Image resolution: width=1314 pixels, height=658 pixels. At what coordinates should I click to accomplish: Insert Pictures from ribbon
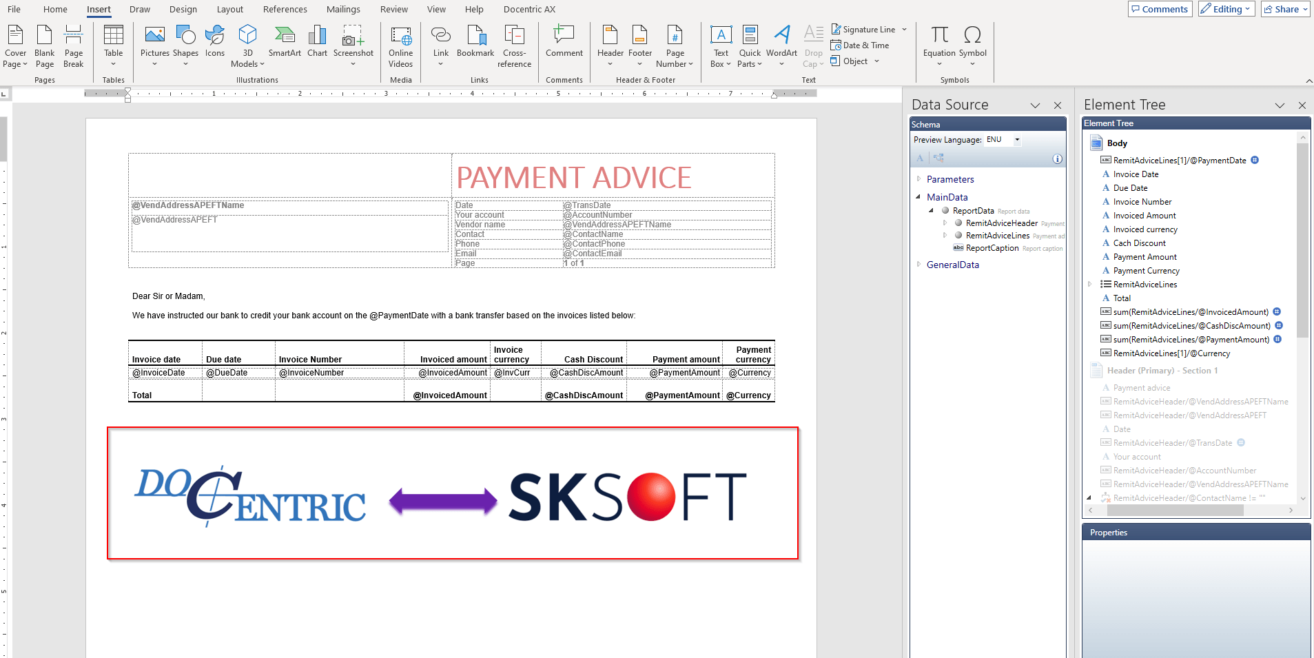pos(154,46)
